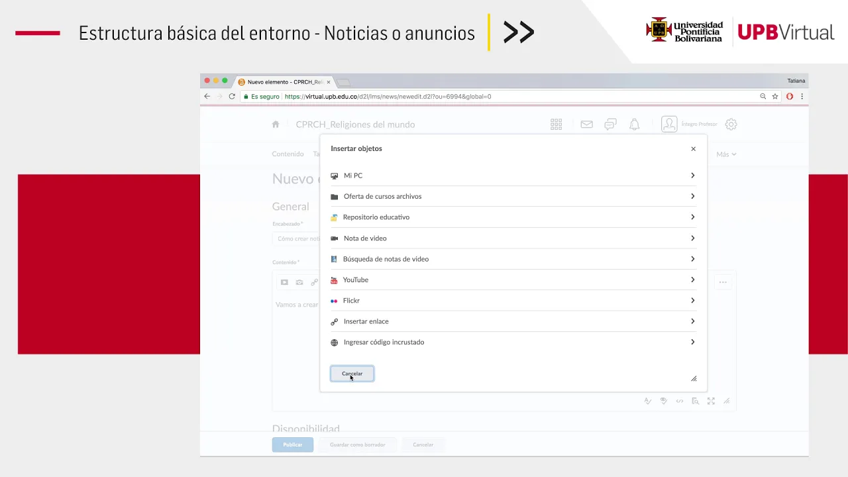
Task: Click Guardar como borrador button
Action: 357,445
